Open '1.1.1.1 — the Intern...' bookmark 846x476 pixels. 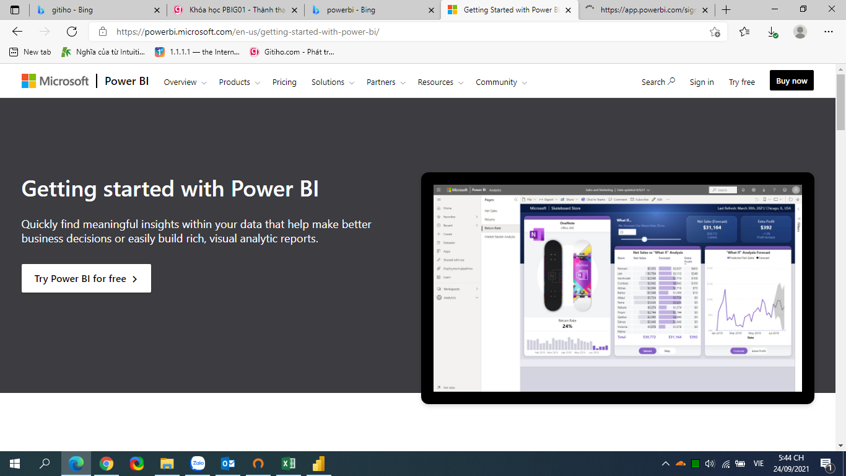click(x=198, y=52)
